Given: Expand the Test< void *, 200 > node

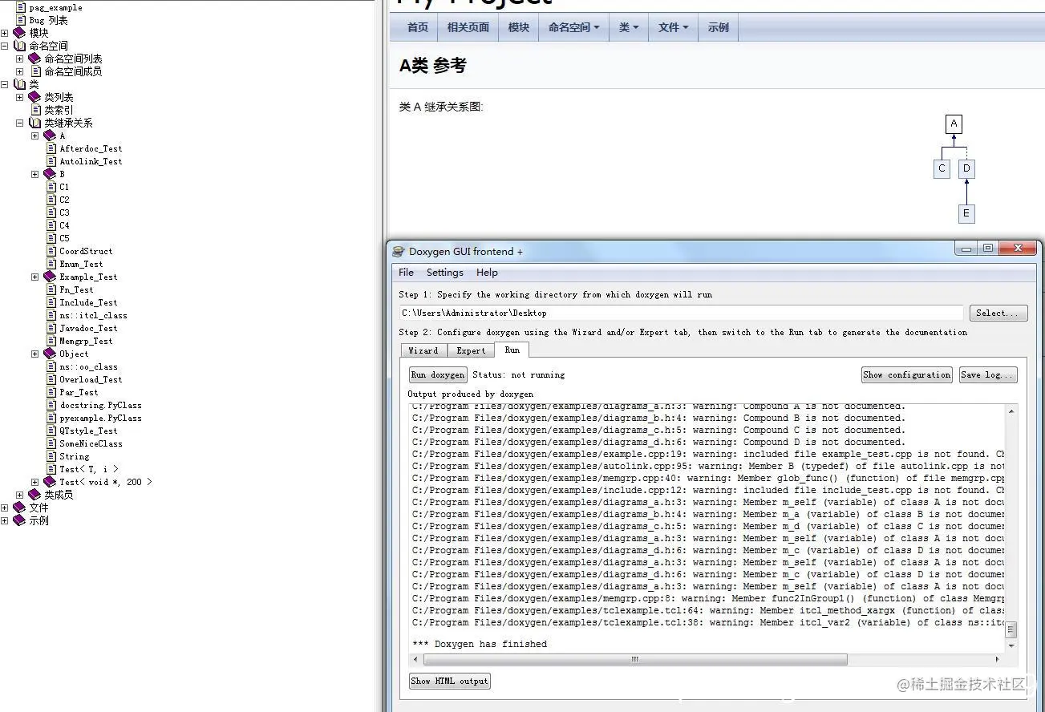Looking at the screenshot, I should (34, 482).
